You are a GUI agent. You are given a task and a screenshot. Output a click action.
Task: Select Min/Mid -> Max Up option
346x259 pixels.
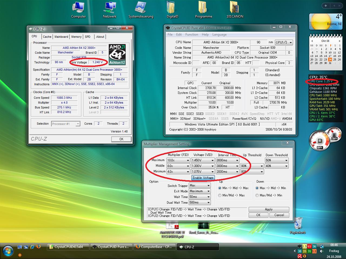[220, 195]
